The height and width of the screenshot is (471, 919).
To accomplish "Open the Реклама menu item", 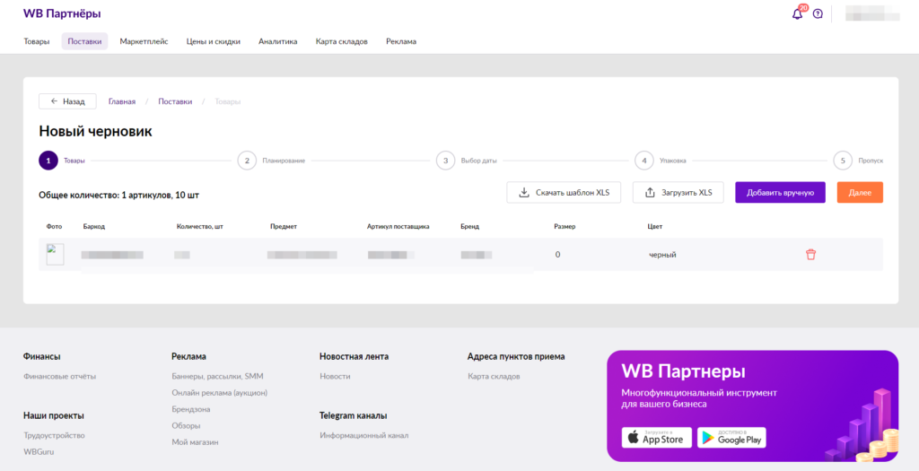I will pos(401,41).
